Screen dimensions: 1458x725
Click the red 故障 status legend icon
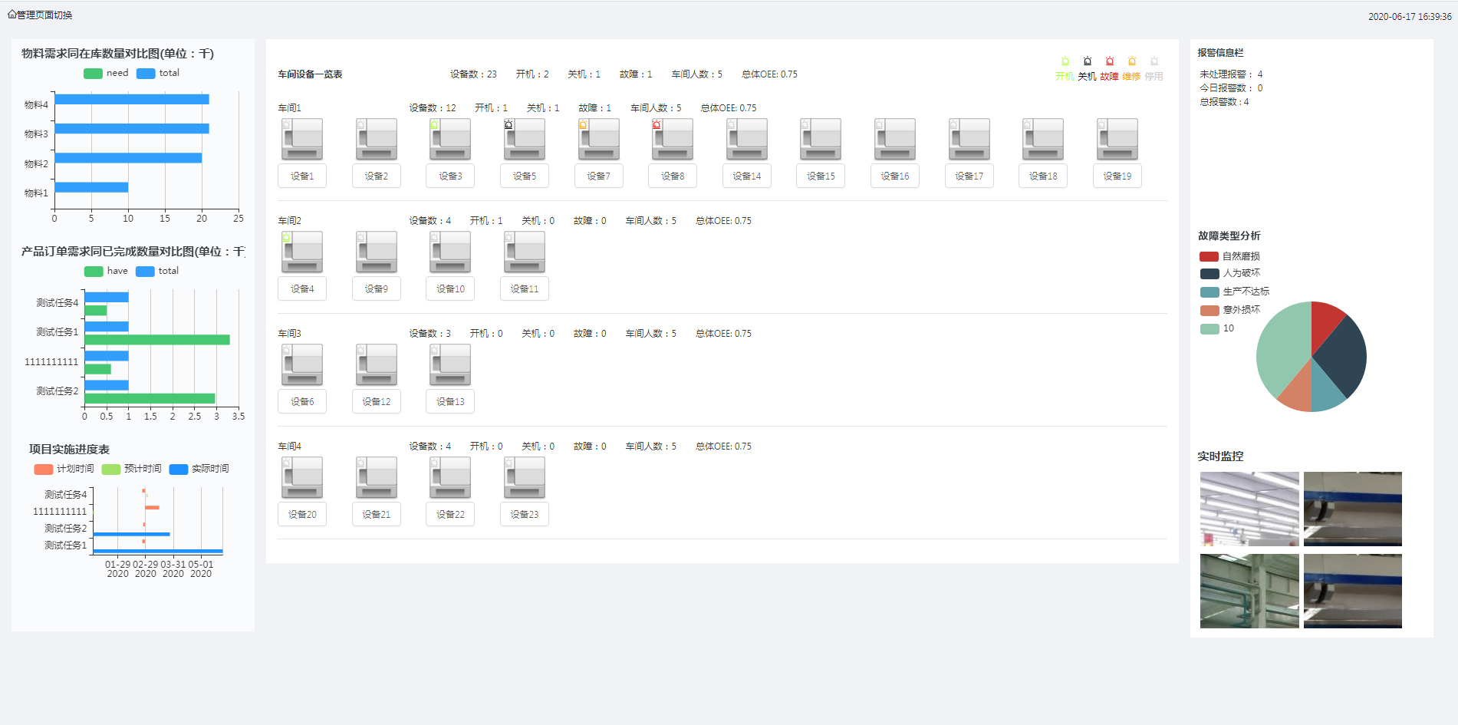(1109, 62)
